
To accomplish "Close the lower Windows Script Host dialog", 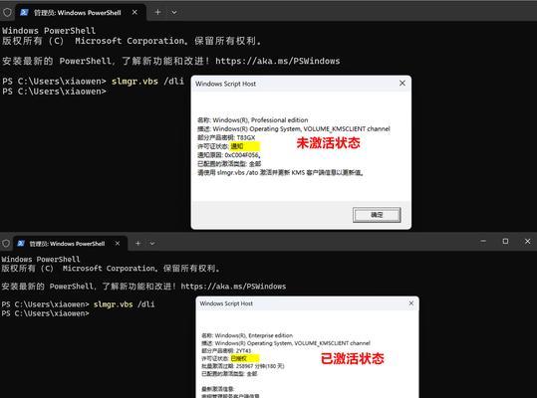I will click(411, 303).
